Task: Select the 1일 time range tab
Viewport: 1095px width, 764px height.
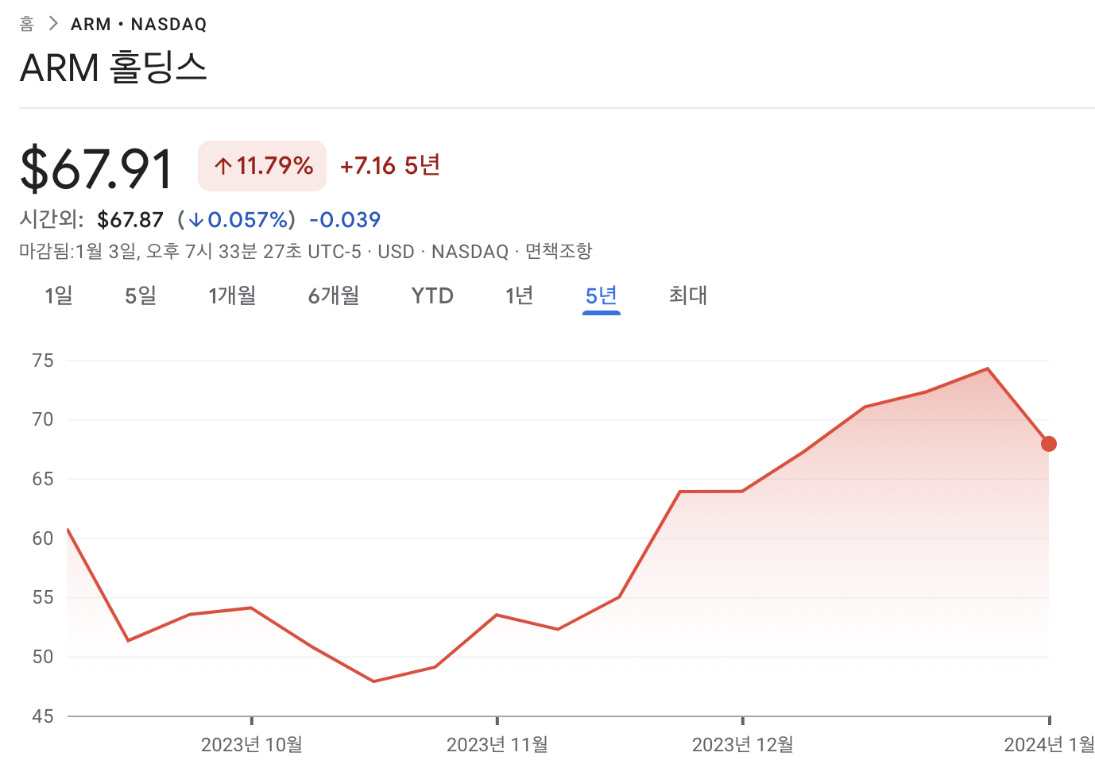Action: (x=58, y=295)
